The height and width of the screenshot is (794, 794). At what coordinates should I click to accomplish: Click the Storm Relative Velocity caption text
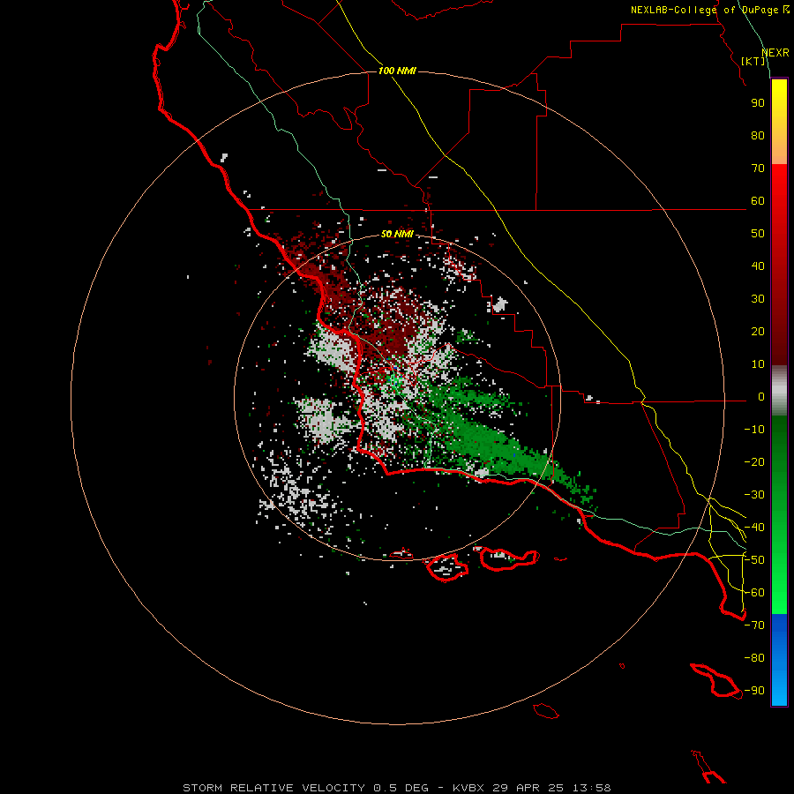click(x=397, y=788)
